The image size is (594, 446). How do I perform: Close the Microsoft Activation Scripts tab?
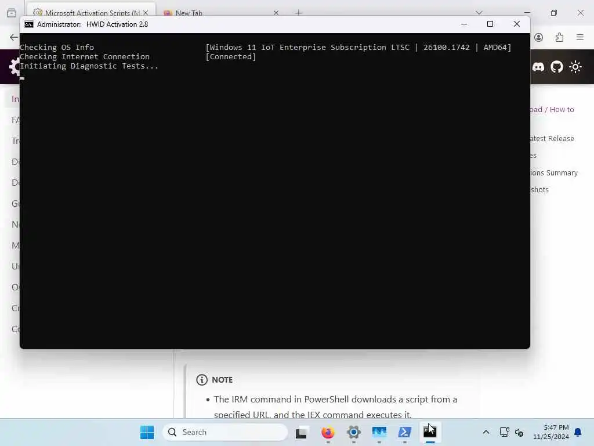point(146,13)
